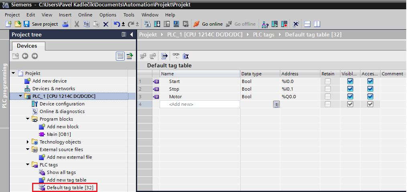This screenshot has height=192, width=407.
Task: Click the Copy icon in toolbar
Action: click(x=87, y=24)
